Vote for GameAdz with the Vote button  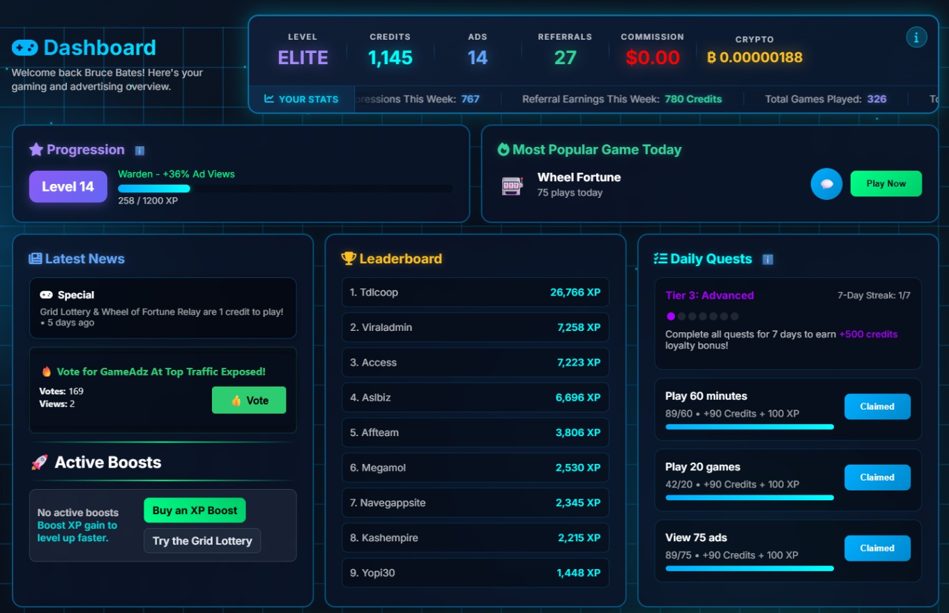[x=249, y=401]
